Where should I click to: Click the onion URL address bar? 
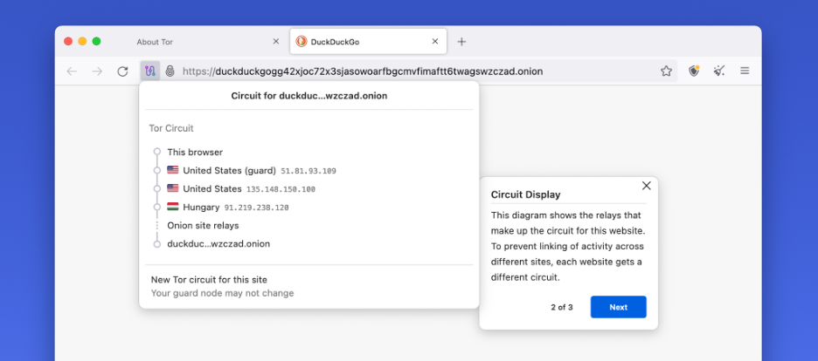[x=419, y=71]
